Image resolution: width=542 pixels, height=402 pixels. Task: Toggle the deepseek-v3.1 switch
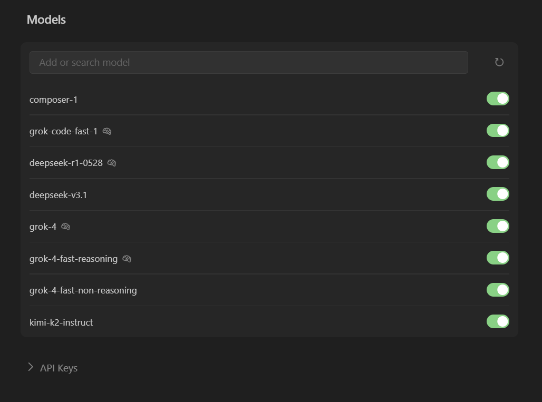pos(498,194)
